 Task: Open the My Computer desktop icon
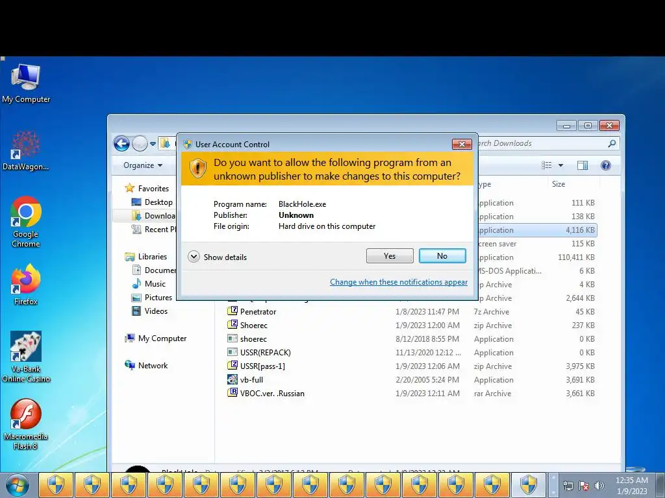[26, 84]
